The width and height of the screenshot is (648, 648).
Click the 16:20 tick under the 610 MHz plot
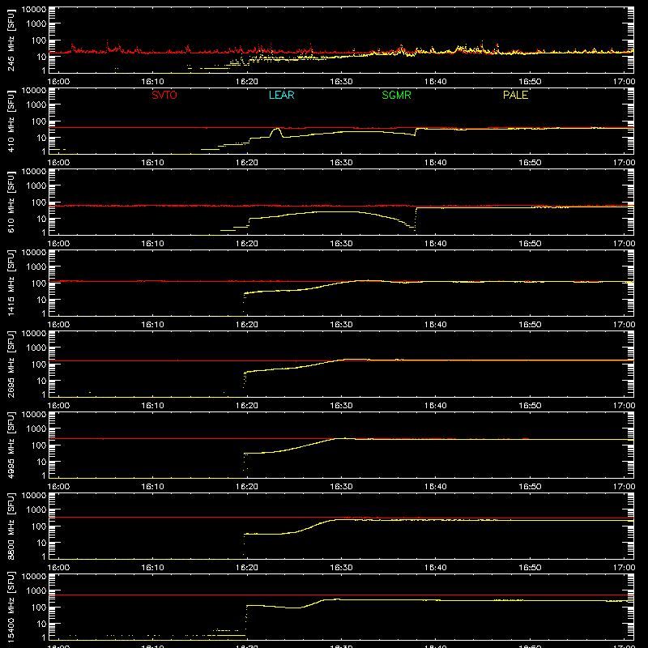(247, 244)
